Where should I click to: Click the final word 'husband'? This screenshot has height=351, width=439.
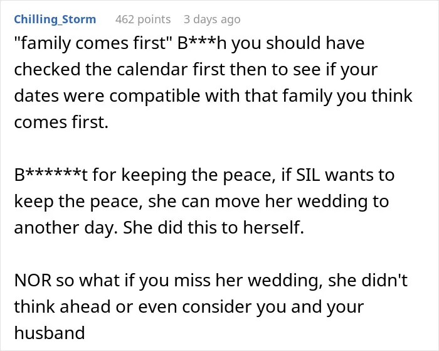click(x=50, y=333)
